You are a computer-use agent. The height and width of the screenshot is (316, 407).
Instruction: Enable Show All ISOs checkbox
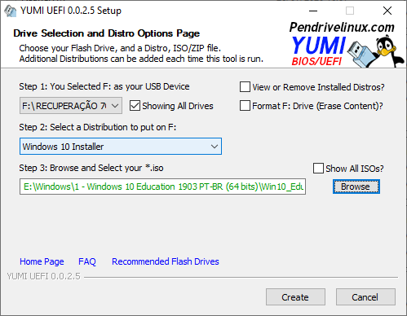(x=318, y=169)
